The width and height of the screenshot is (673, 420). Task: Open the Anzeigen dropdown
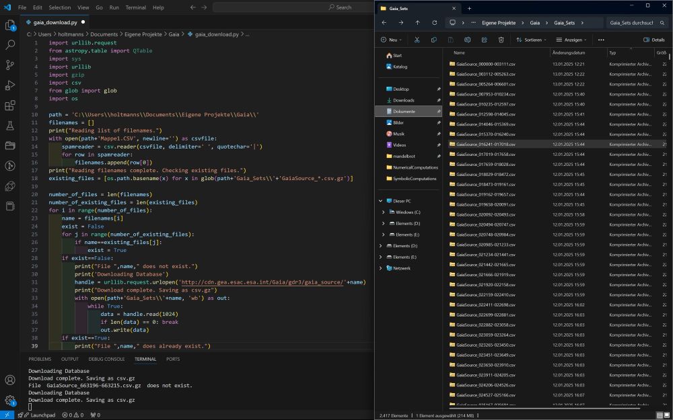pos(571,40)
